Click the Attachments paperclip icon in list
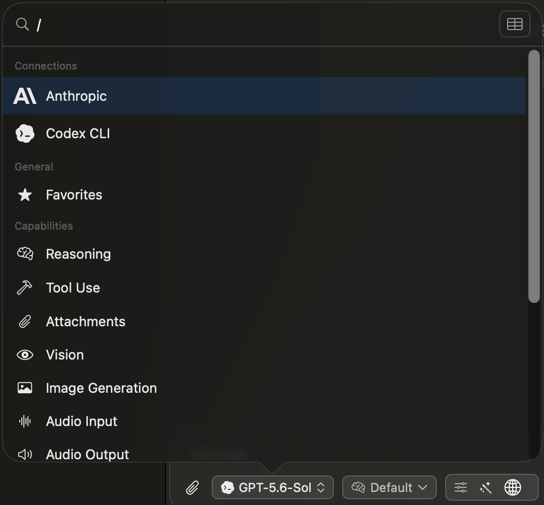The width and height of the screenshot is (544, 505). pos(24,321)
